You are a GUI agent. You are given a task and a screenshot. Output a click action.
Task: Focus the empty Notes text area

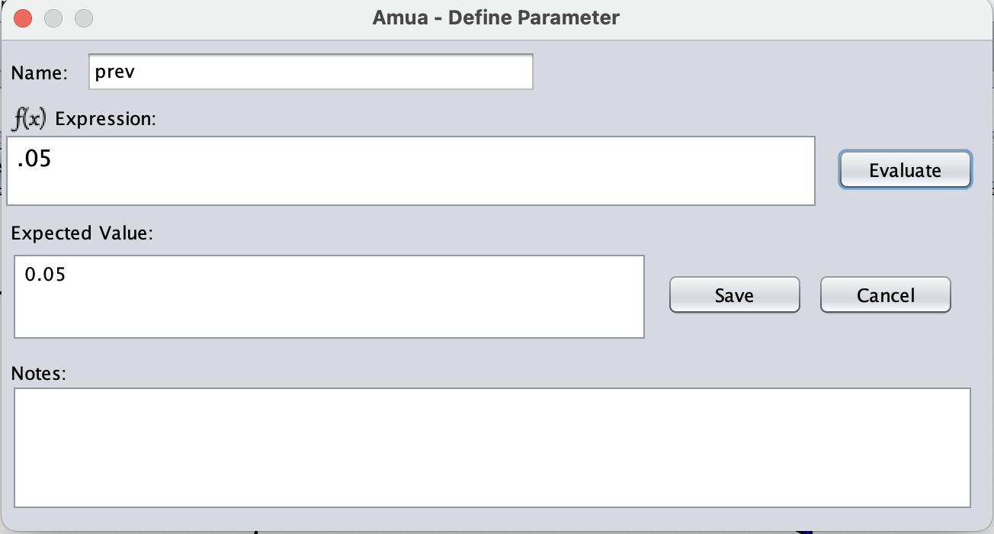coord(492,447)
